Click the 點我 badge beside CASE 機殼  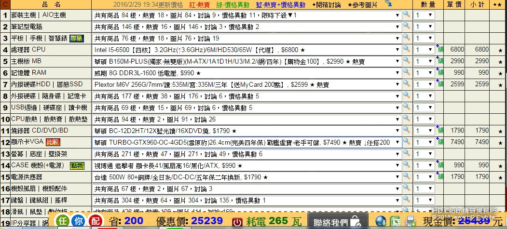pyautogui.click(x=77, y=166)
